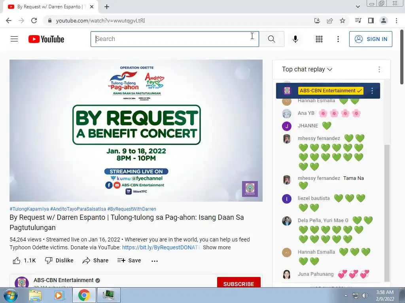Open Chrome three-dot menu
405x303 pixels.
tap(396, 21)
